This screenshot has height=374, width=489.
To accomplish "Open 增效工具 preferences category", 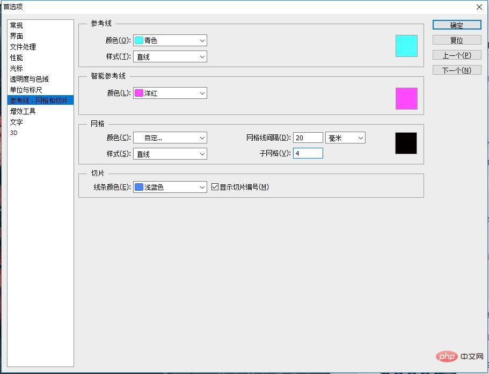I will pyautogui.click(x=23, y=111).
